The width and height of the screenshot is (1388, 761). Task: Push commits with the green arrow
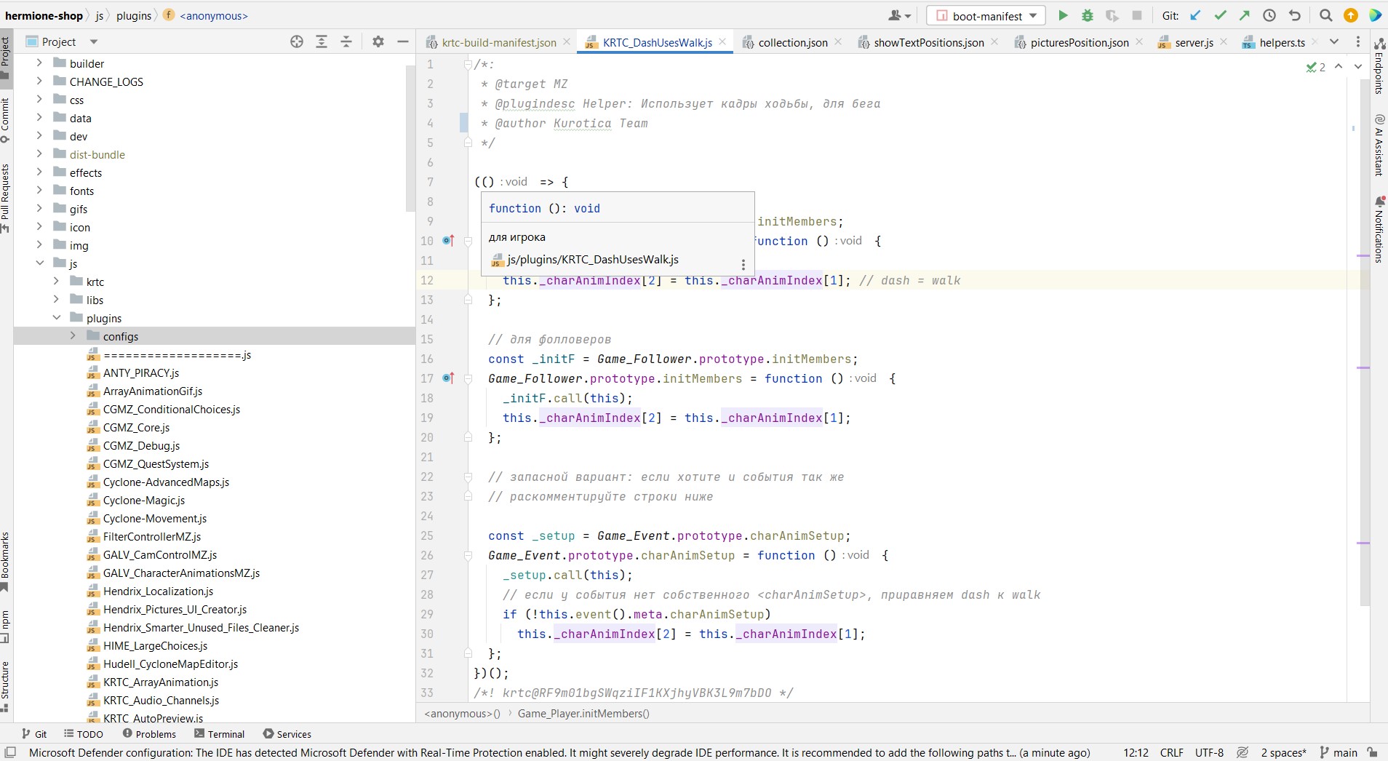[1245, 15]
